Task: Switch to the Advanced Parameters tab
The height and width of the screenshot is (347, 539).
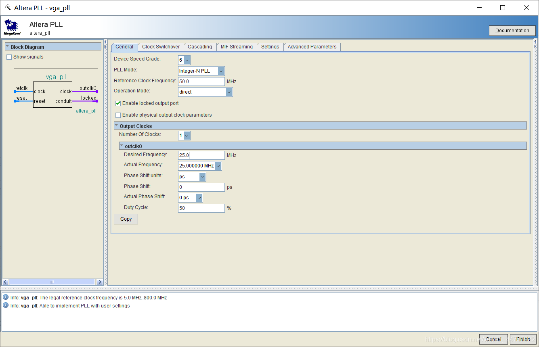Action: pos(312,47)
